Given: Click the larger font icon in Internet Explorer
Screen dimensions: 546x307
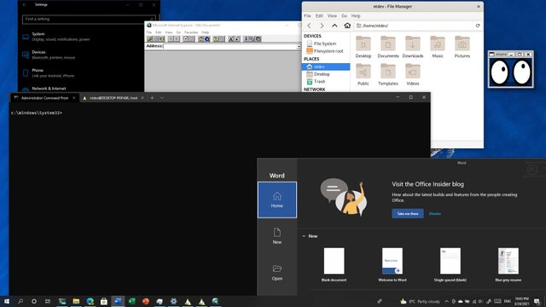Looking at the screenshot, I should [x=231, y=39].
